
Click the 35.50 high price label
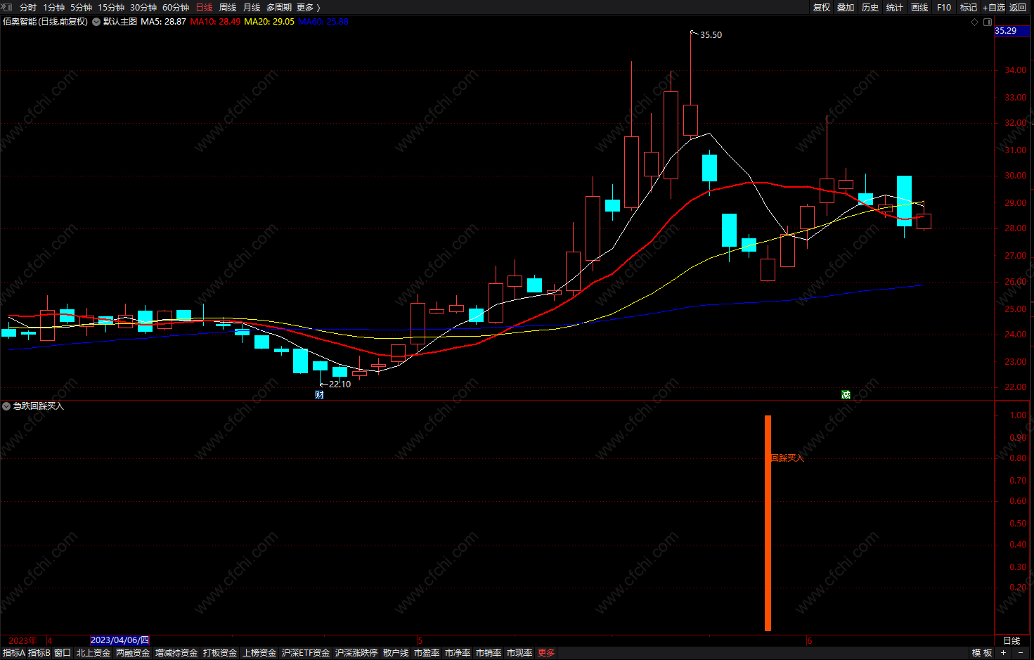[711, 35]
